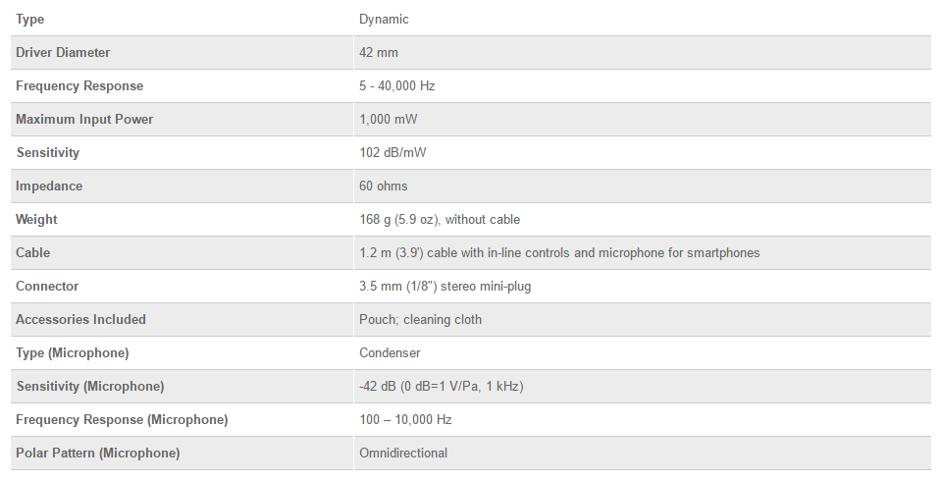This screenshot has width=942, height=481.
Task: Select the 5 - 40,000 Hz value
Action: [x=397, y=86]
